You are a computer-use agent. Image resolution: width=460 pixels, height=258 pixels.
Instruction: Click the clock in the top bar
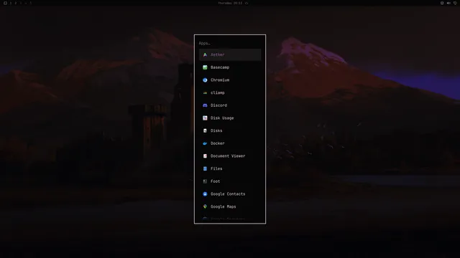[x=230, y=3]
